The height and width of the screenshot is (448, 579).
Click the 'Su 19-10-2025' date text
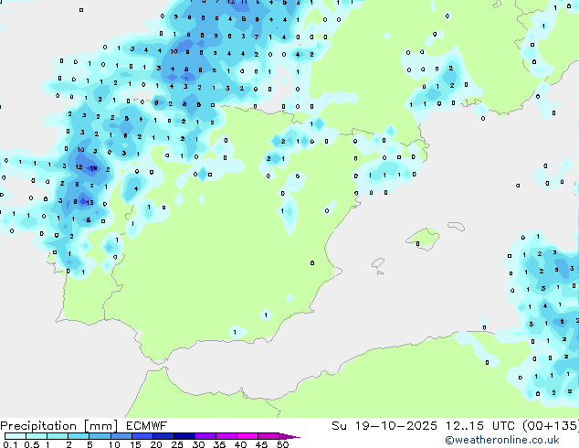click(x=384, y=426)
